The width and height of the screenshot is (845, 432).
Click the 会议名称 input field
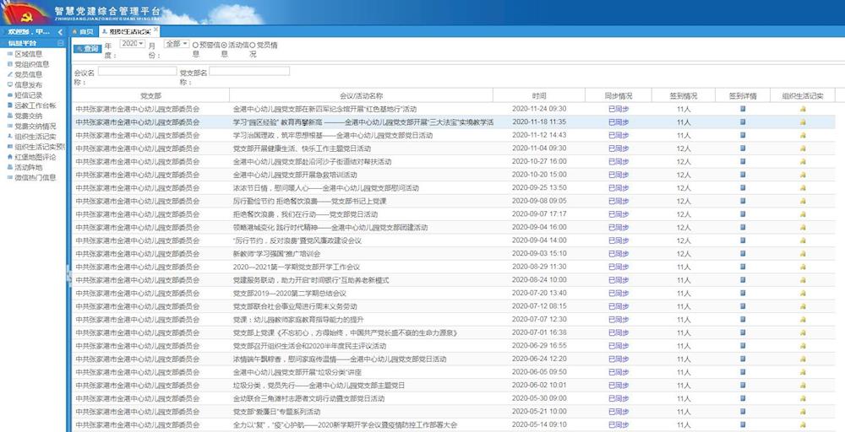(137, 72)
